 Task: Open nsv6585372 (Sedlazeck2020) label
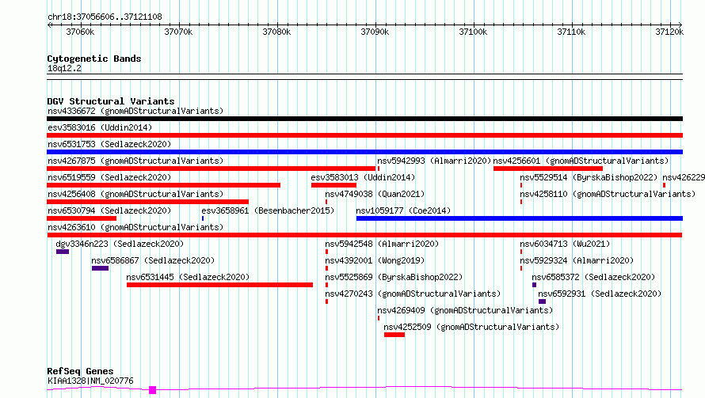[593, 277]
